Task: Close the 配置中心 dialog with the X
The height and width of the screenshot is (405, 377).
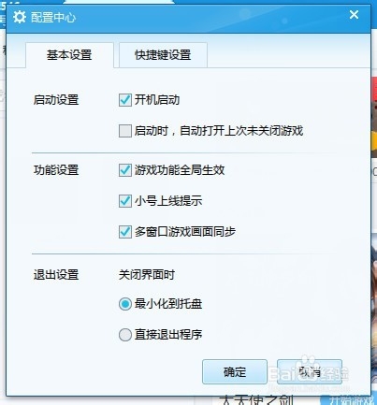Action: point(354,14)
